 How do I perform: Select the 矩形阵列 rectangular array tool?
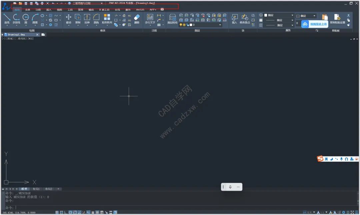click(107, 19)
